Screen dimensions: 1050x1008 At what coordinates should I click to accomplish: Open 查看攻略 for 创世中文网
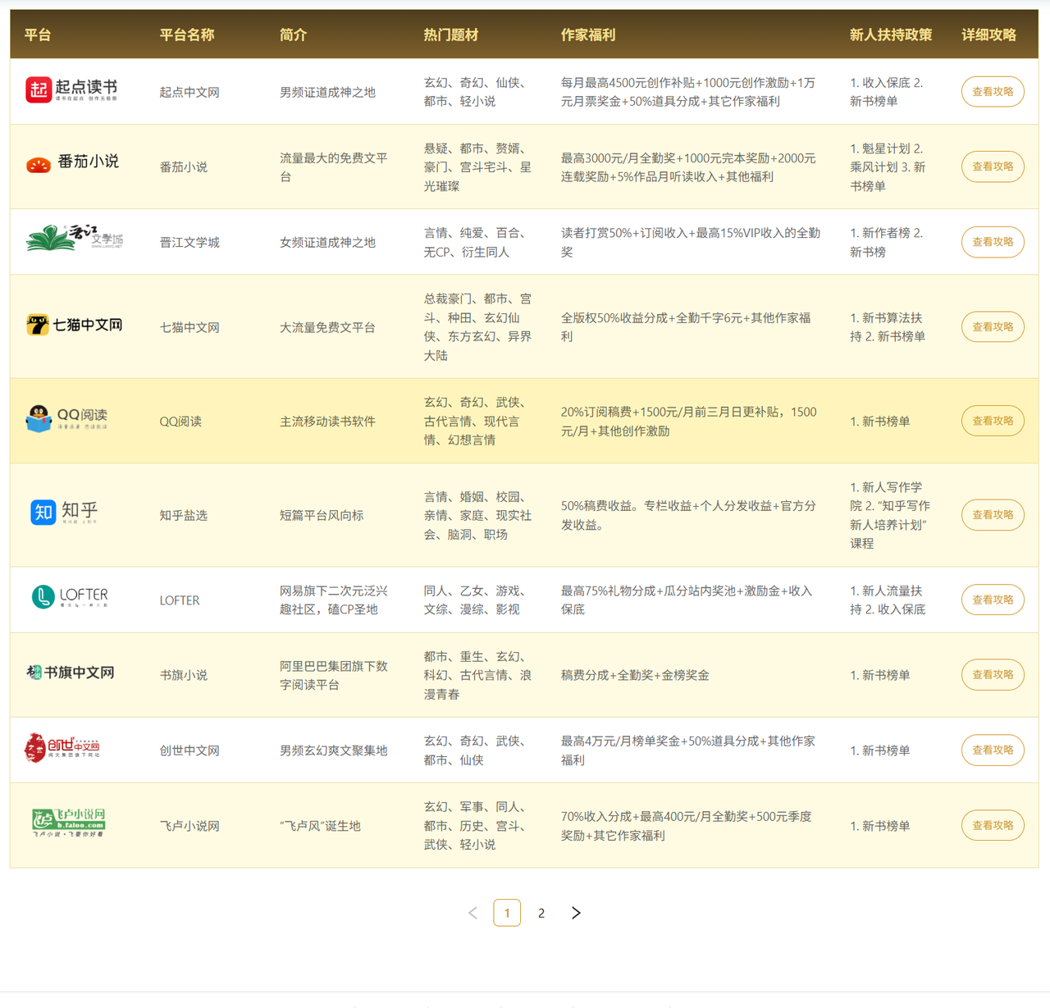(x=993, y=750)
